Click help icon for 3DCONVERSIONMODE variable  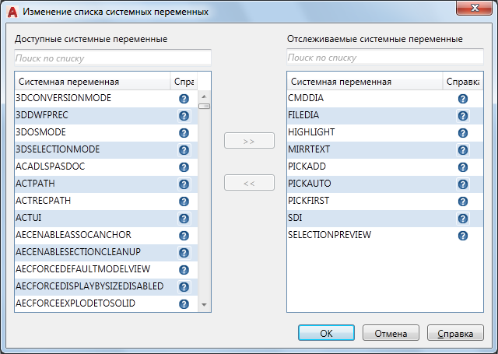184,99
